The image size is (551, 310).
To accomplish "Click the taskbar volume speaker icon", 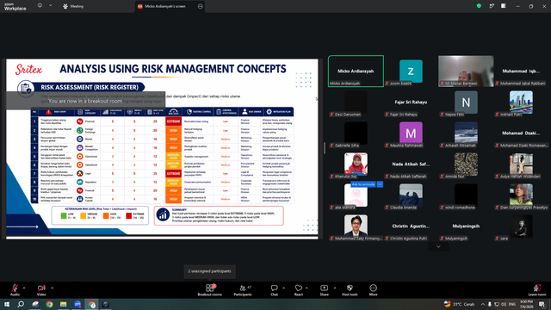I will click(504, 304).
